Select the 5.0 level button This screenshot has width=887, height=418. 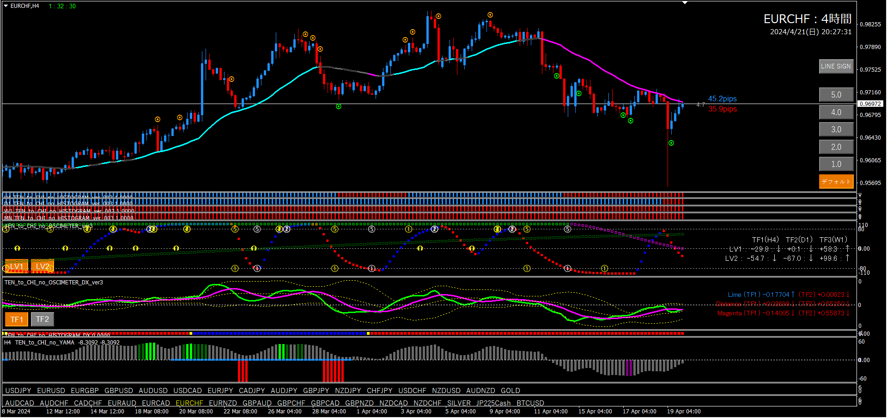coord(836,95)
